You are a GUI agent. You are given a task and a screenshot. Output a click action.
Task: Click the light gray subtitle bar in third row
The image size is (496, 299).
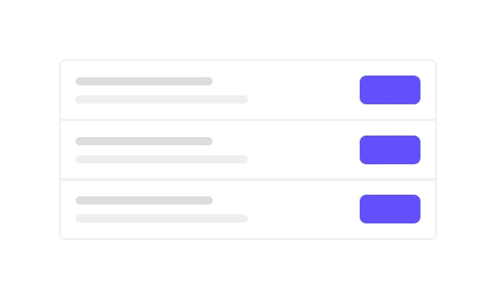tap(162, 218)
